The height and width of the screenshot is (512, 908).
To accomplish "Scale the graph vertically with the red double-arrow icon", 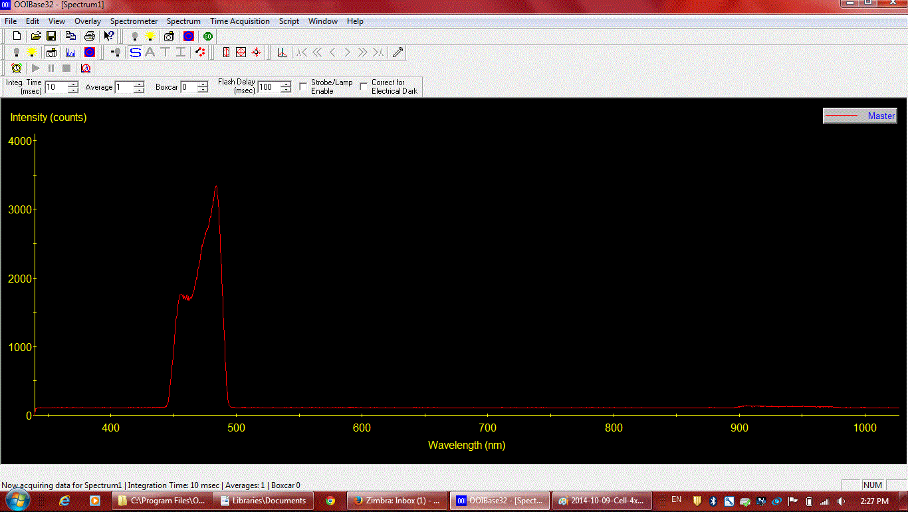I will tap(226, 52).
